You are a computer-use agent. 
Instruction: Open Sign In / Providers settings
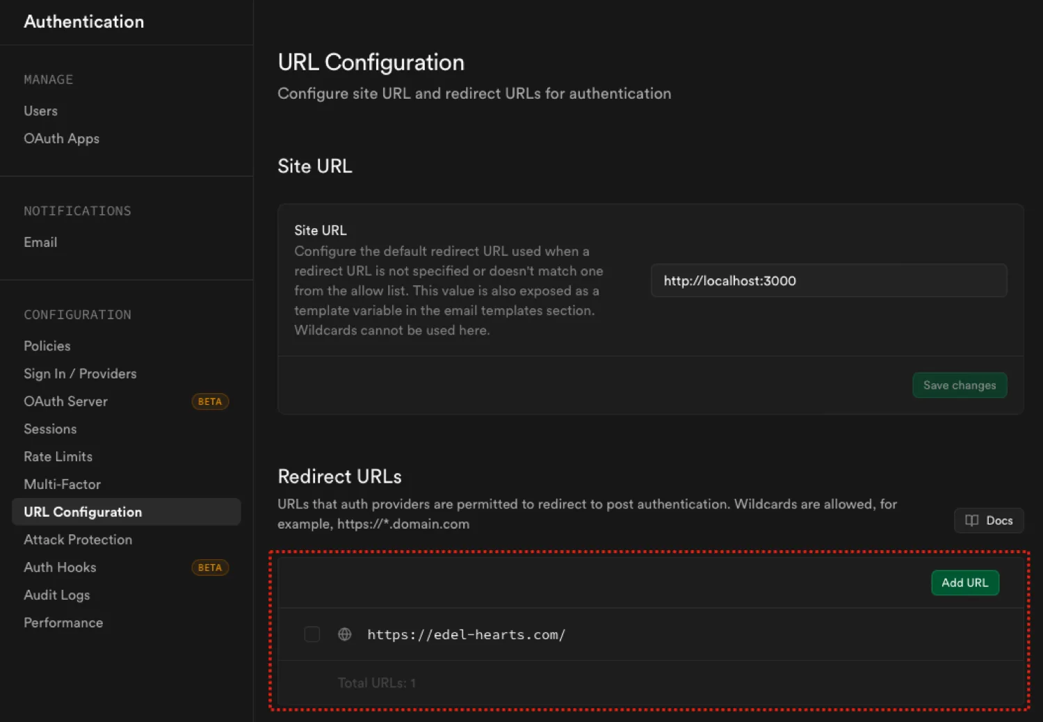(x=79, y=374)
